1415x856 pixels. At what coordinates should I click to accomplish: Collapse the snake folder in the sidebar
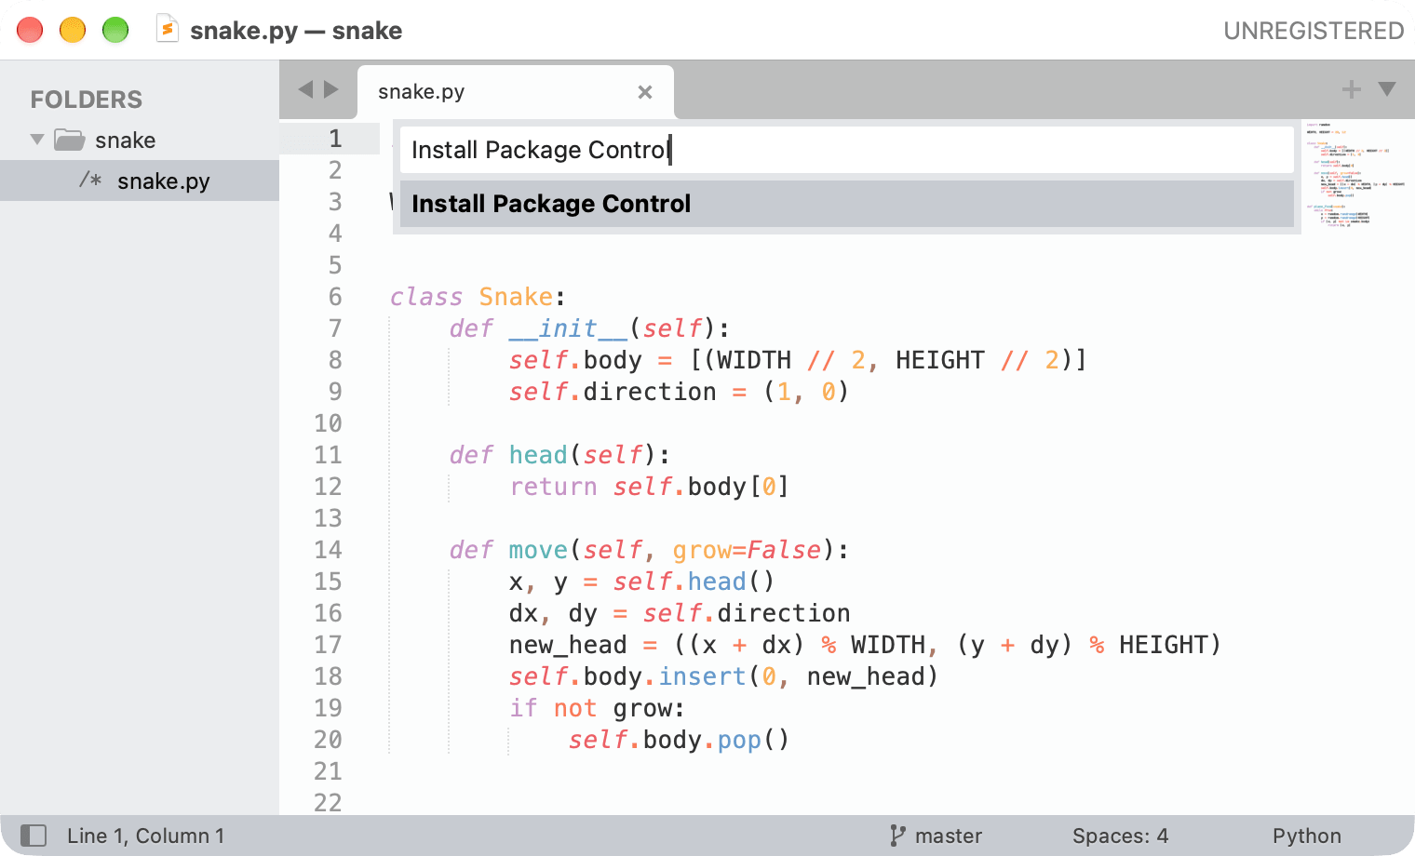point(37,140)
